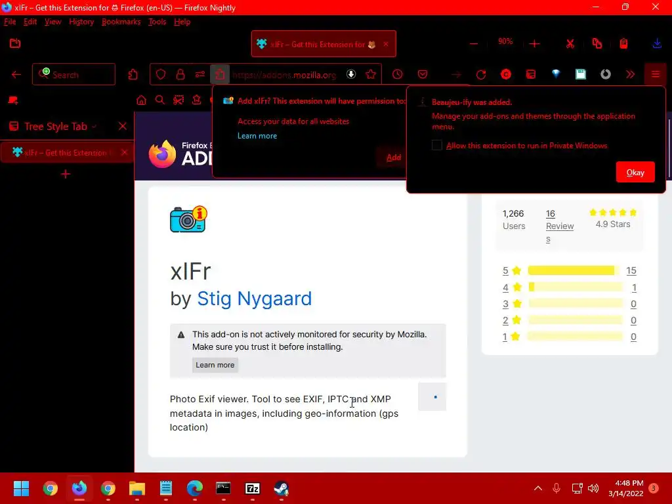Click the circular download icon in URL bar
Image resolution: width=672 pixels, height=504 pixels.
click(351, 74)
